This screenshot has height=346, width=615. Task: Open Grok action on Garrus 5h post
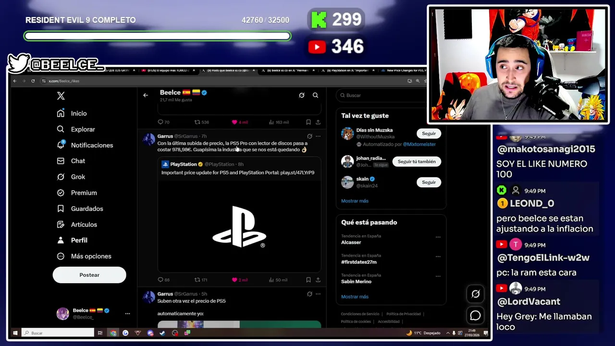click(x=309, y=294)
